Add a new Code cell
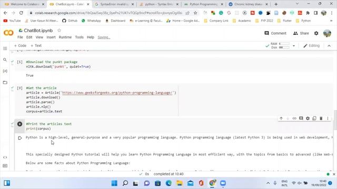337x189 pixels. pos(20,46)
